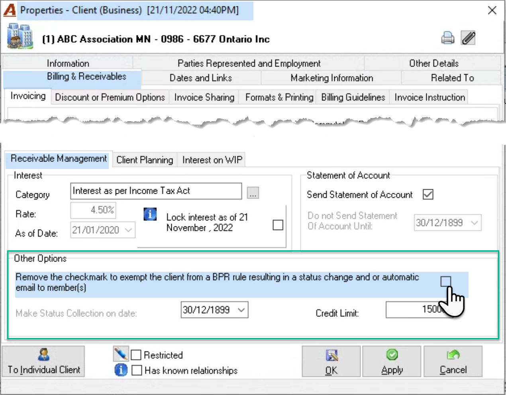Enable the Lock interest checkbox
This screenshot has height=395, width=506.
point(278,225)
